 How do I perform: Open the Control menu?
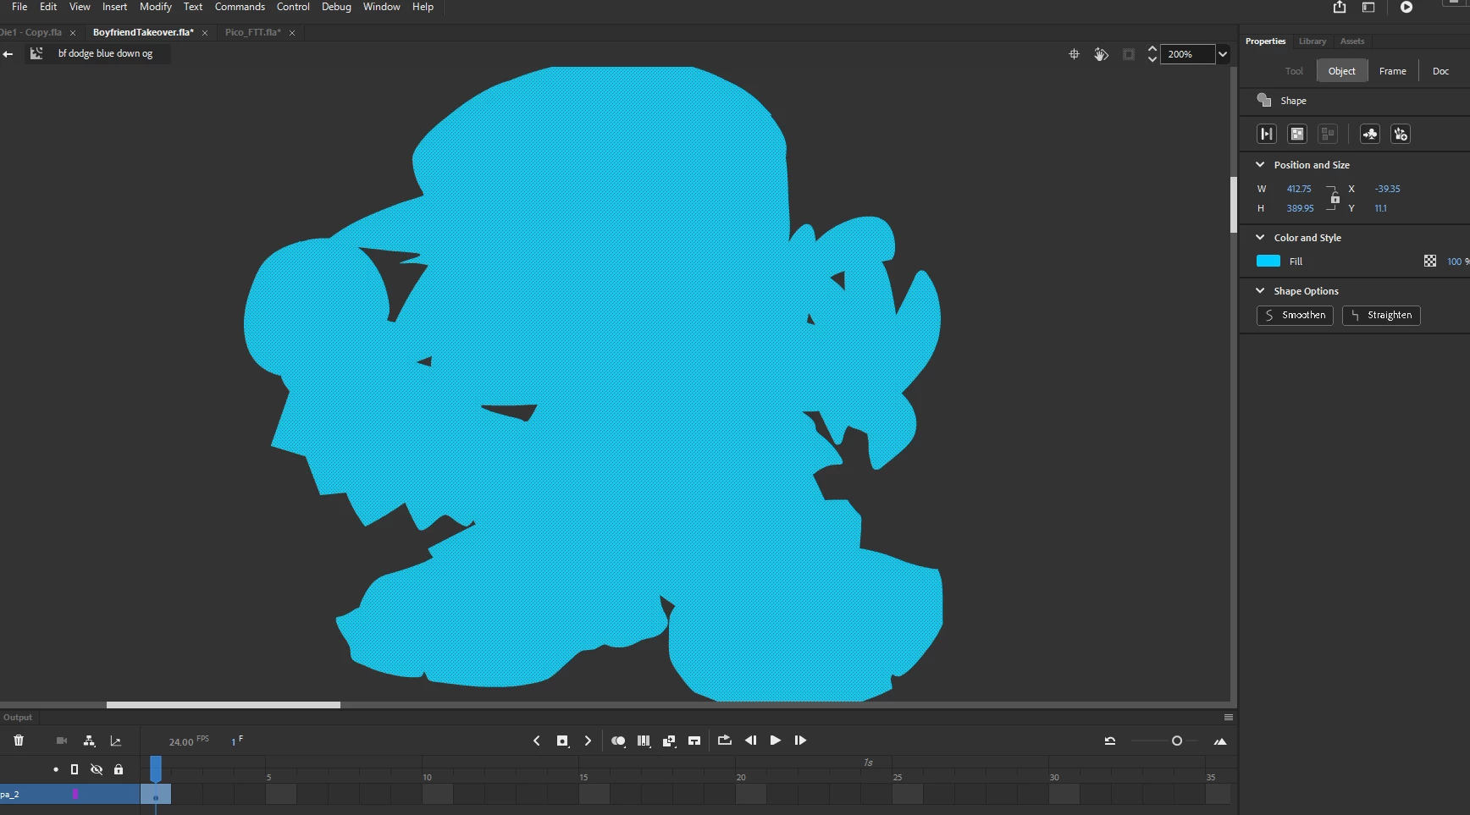tap(293, 7)
